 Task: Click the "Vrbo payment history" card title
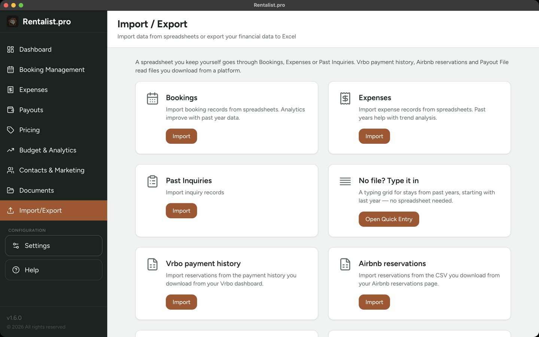(x=203, y=264)
